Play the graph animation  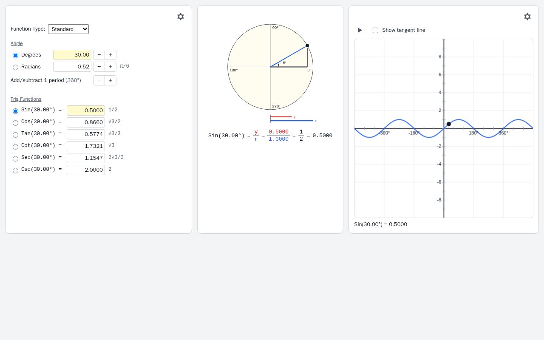360,30
